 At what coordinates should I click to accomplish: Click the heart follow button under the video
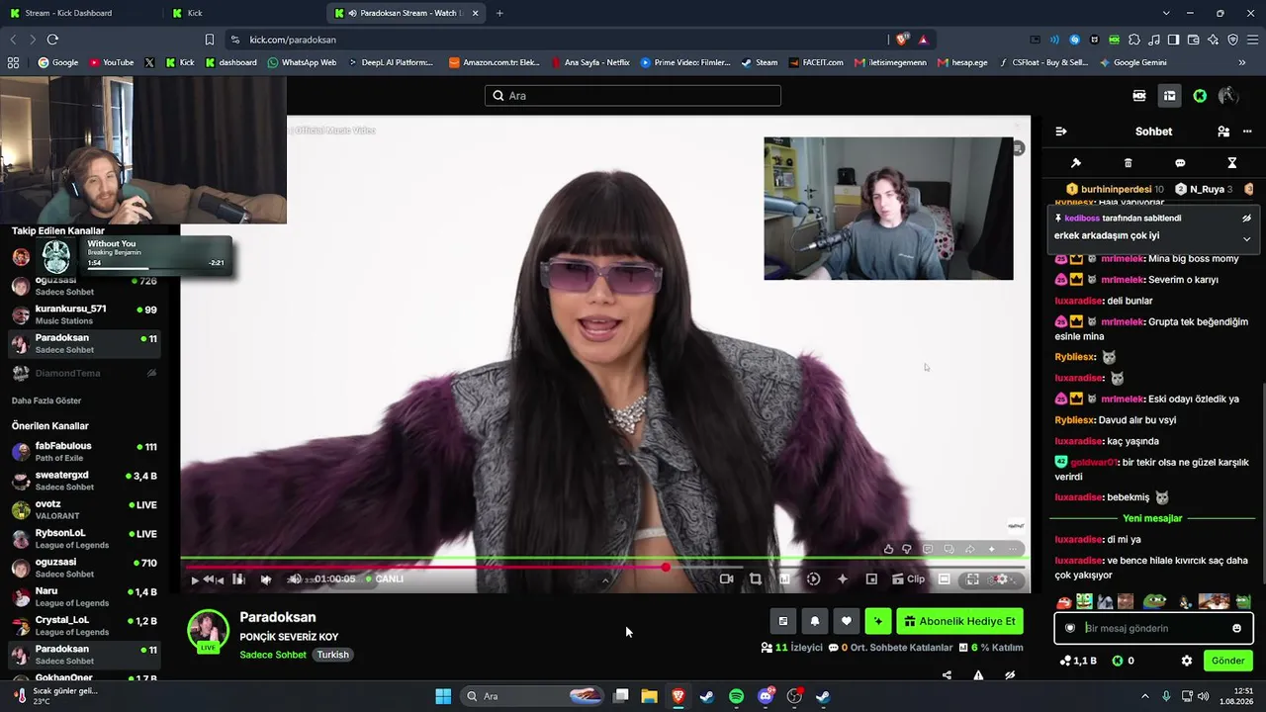click(846, 621)
